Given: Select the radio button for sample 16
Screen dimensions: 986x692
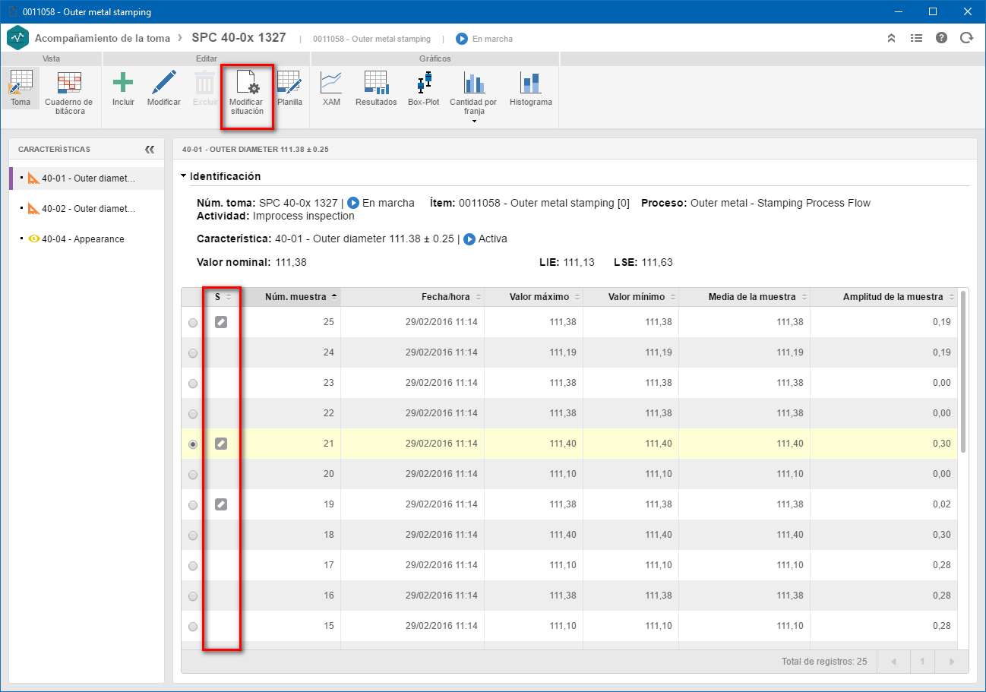Looking at the screenshot, I should click(193, 596).
